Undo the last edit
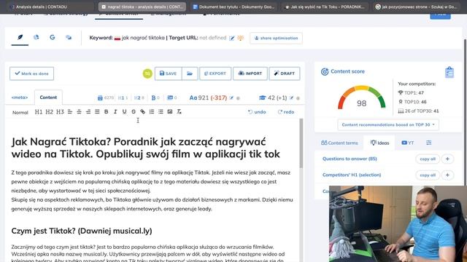Image resolution: width=467 pixels, height=262 pixels. click(x=257, y=112)
